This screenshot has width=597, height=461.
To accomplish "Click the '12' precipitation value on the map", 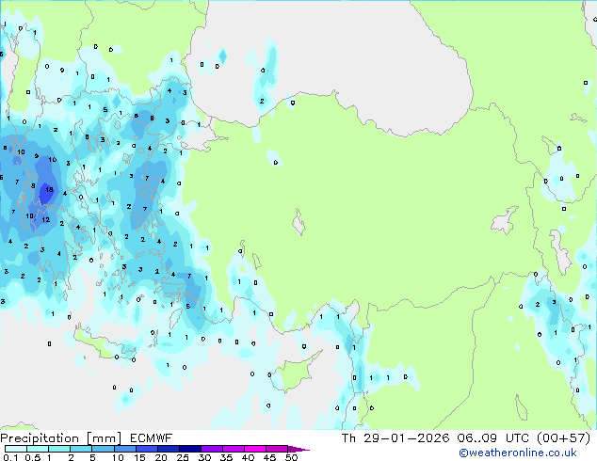I will (x=46, y=219).
